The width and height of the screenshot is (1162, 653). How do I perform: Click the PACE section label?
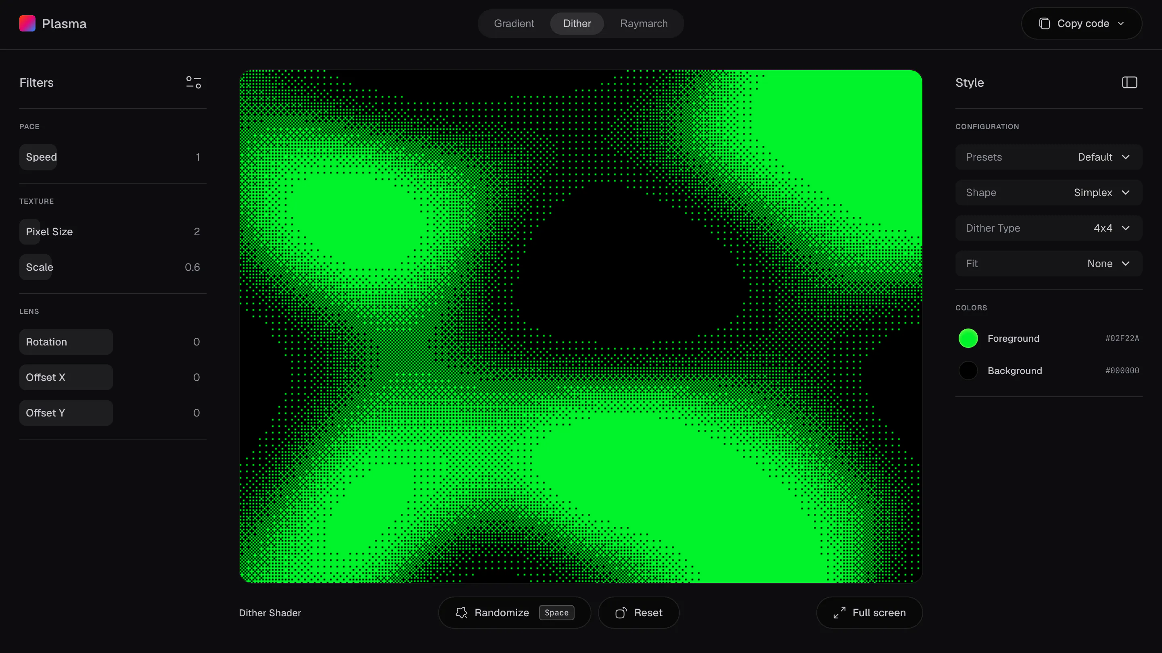pyautogui.click(x=29, y=126)
